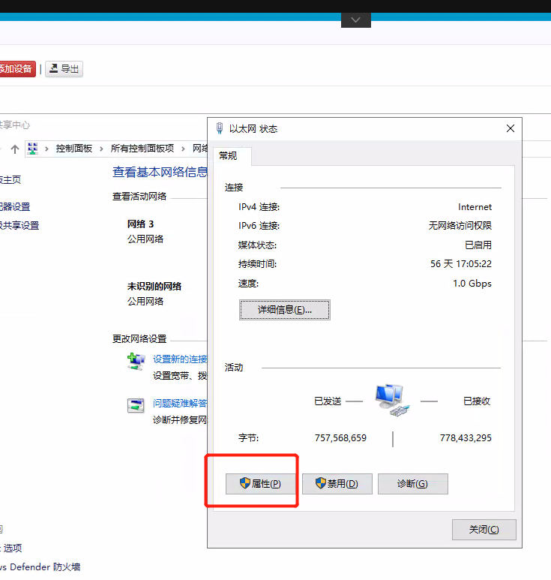Click the 已发送 label

pos(328,401)
